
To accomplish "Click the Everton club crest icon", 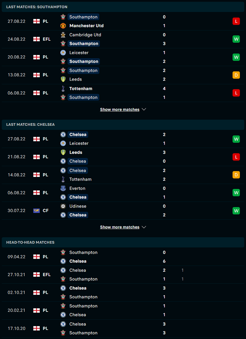I will point(63,188).
